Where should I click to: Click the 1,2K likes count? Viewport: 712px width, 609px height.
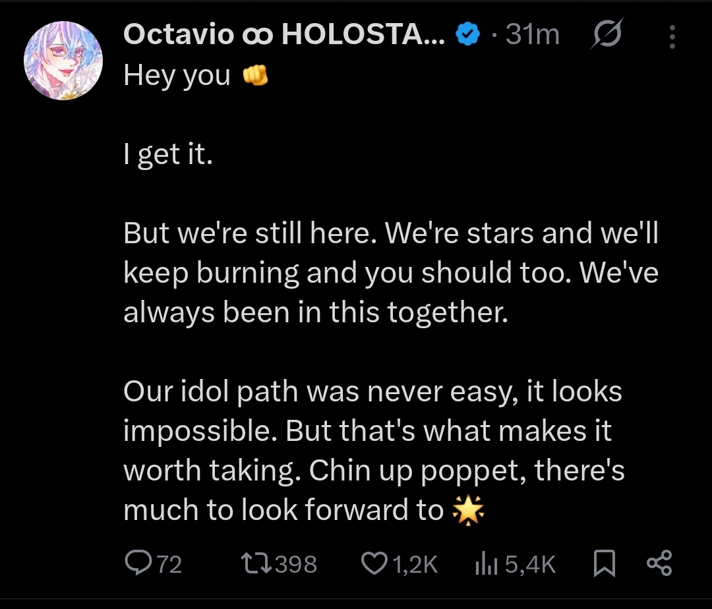tap(415, 564)
